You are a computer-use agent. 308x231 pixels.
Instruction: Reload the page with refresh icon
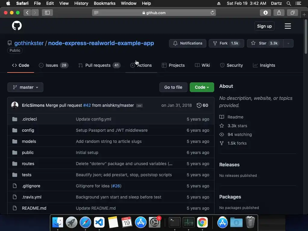point(212,13)
